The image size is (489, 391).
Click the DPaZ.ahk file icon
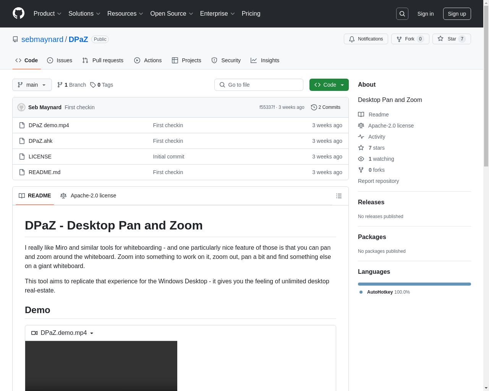[22, 141]
